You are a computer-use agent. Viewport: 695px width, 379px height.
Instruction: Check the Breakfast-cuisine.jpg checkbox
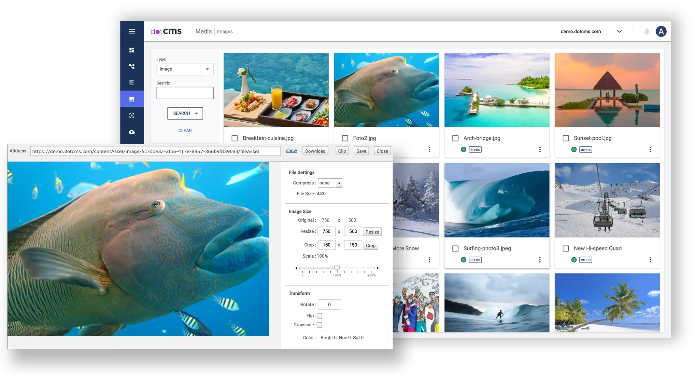pyautogui.click(x=234, y=138)
